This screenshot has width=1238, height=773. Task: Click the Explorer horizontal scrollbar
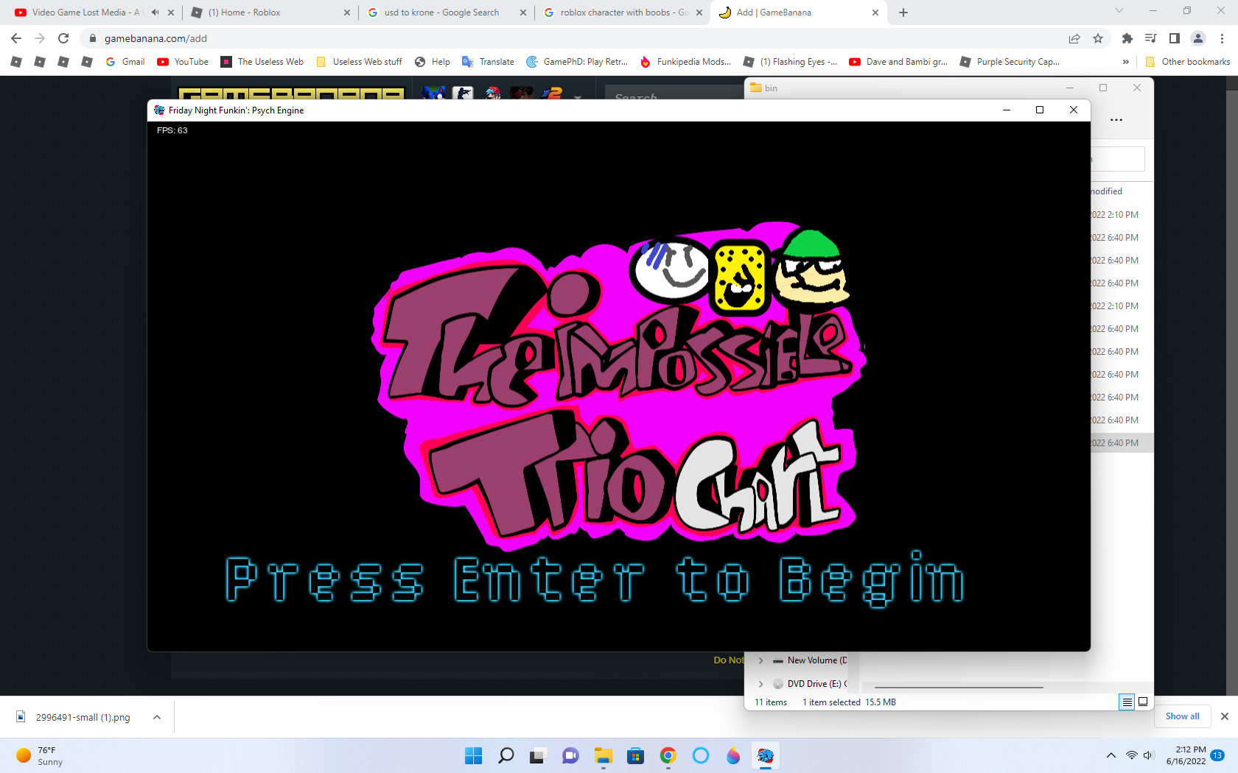click(958, 686)
